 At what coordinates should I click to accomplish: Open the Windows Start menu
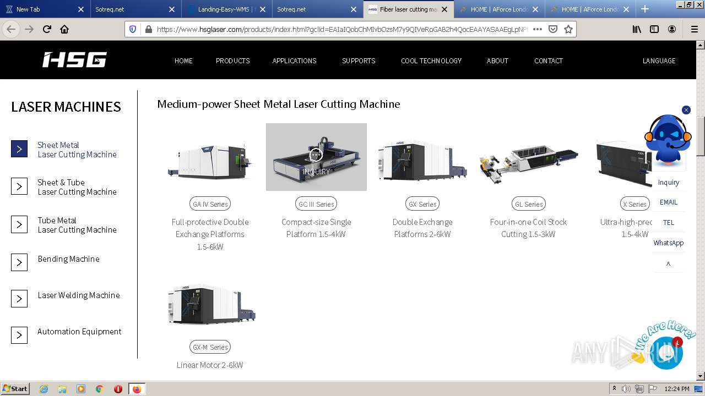[15, 389]
